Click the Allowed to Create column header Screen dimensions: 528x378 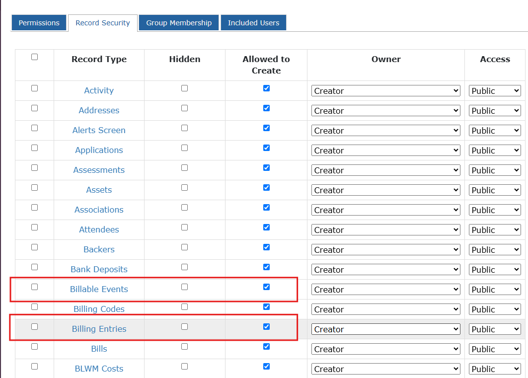(266, 65)
